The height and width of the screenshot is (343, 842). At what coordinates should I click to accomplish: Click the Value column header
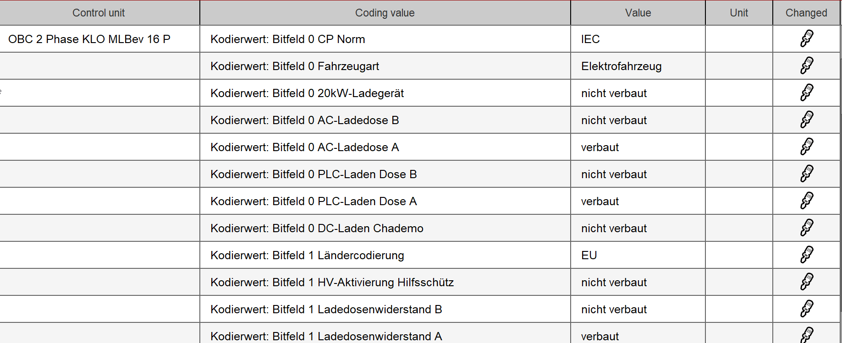[638, 13]
